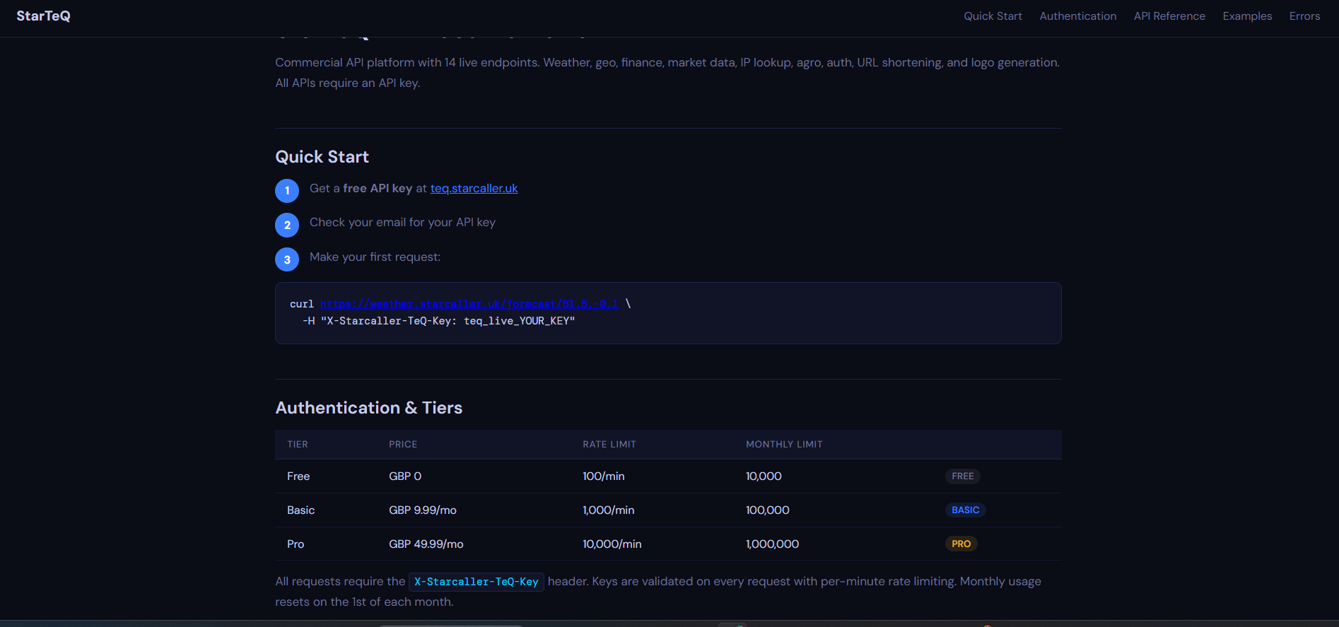Click the 'Commercial API platform' description paragraph

coord(667,73)
